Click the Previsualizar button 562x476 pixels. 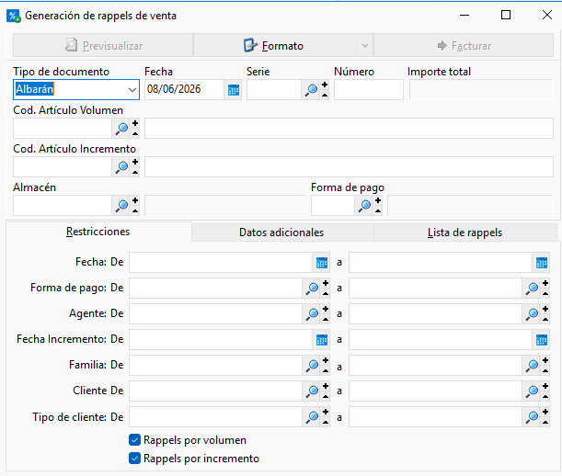[103, 46]
